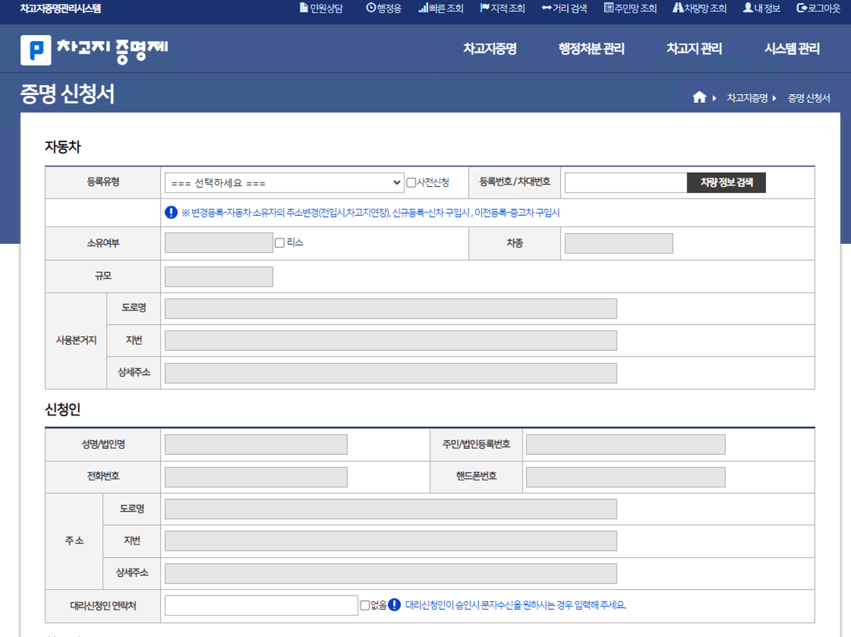Click the 전화번호 field

tap(256, 477)
